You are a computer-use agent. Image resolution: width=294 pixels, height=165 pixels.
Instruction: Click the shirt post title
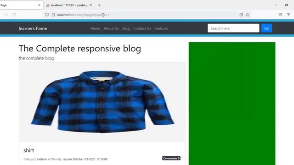tap(28, 150)
